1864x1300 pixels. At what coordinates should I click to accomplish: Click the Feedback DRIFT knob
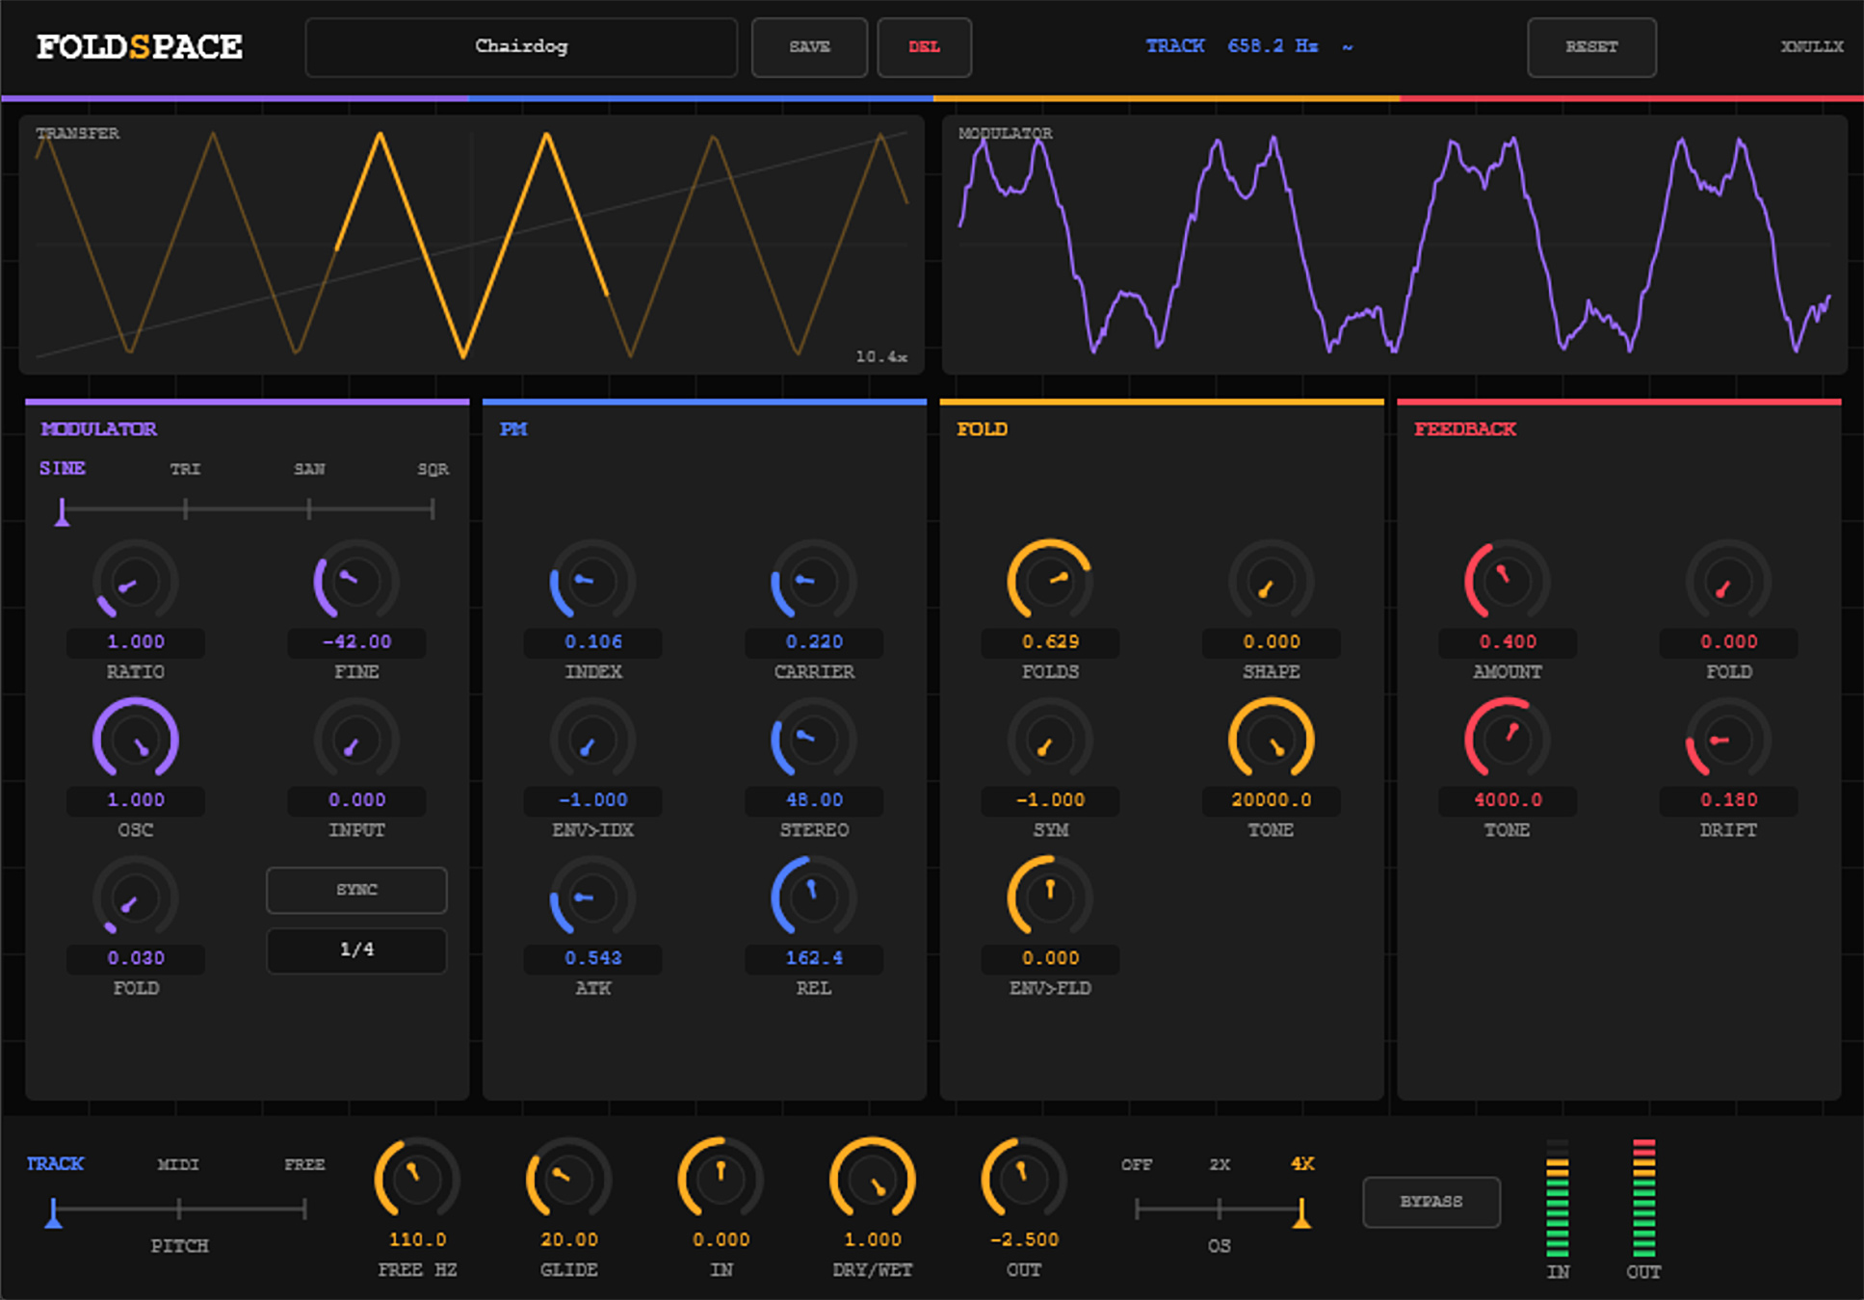(1728, 740)
